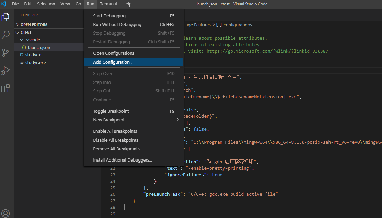Screen dimensions: 382x218
Task: Choose Disable All Breakpoints
Action: [x=134, y=140]
